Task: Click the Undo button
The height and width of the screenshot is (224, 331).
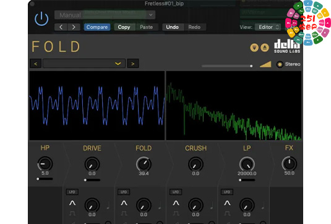Action: click(x=172, y=27)
